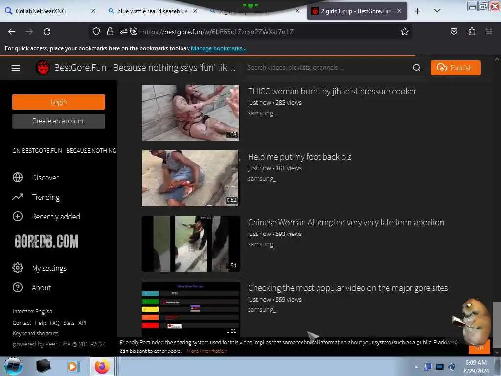Open the powered by PeerTube link

pos(59,344)
